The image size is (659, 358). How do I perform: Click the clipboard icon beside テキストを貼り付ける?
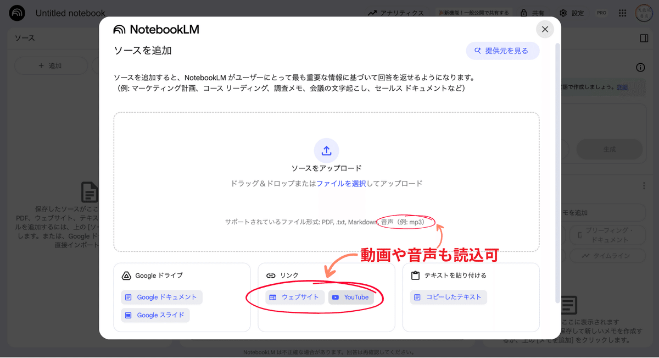pos(415,275)
